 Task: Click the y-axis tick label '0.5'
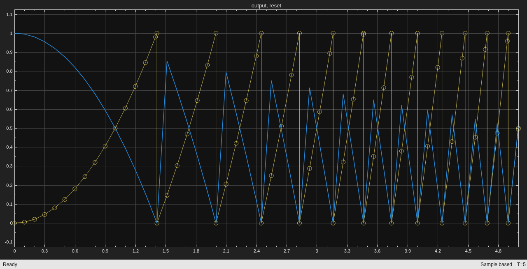[9, 128]
